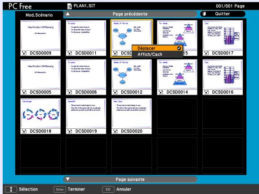Image resolution: width=259 pixels, height=194 pixels.
Task: Click the camera icon beside DCSD0018
Action: click(x=24, y=131)
